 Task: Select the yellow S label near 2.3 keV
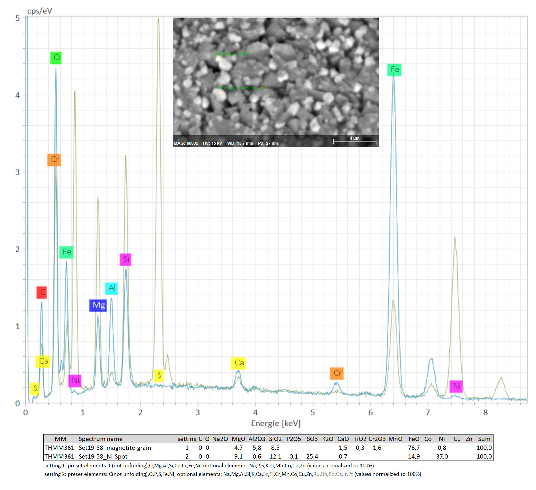pyautogui.click(x=159, y=376)
